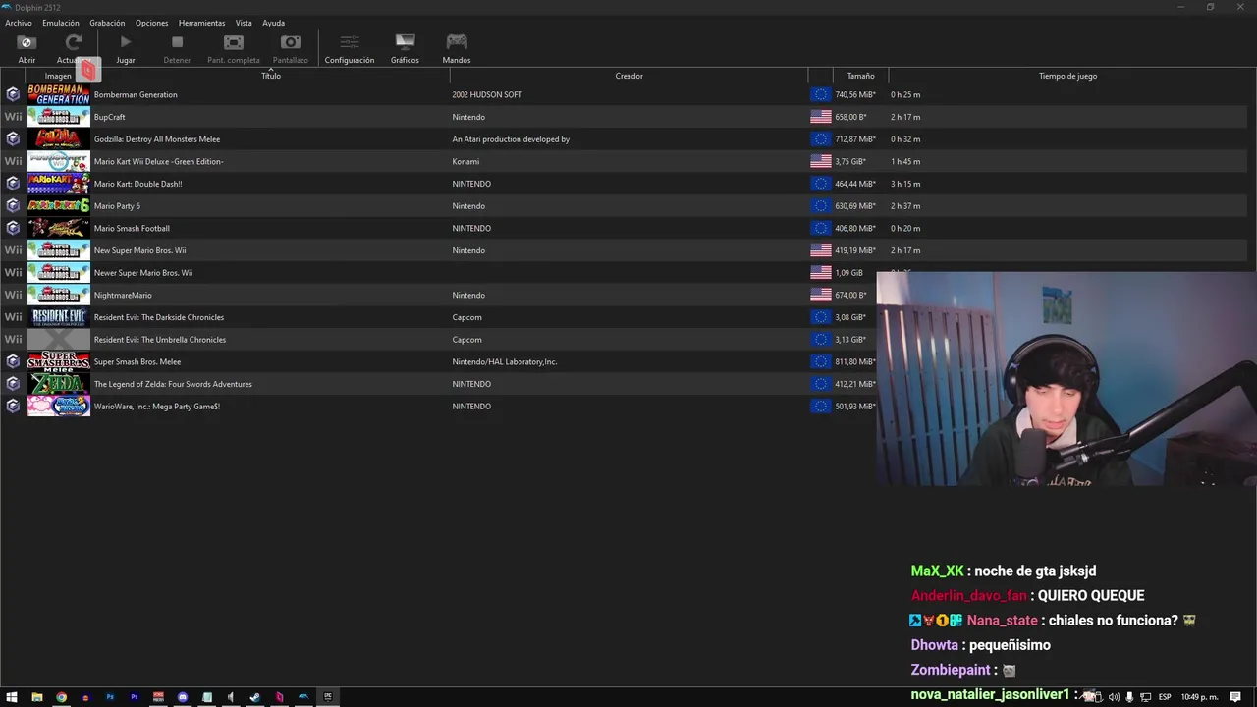Open the Gráficos monitor icon
Viewport: 1257px width, 707px height.
[405, 42]
